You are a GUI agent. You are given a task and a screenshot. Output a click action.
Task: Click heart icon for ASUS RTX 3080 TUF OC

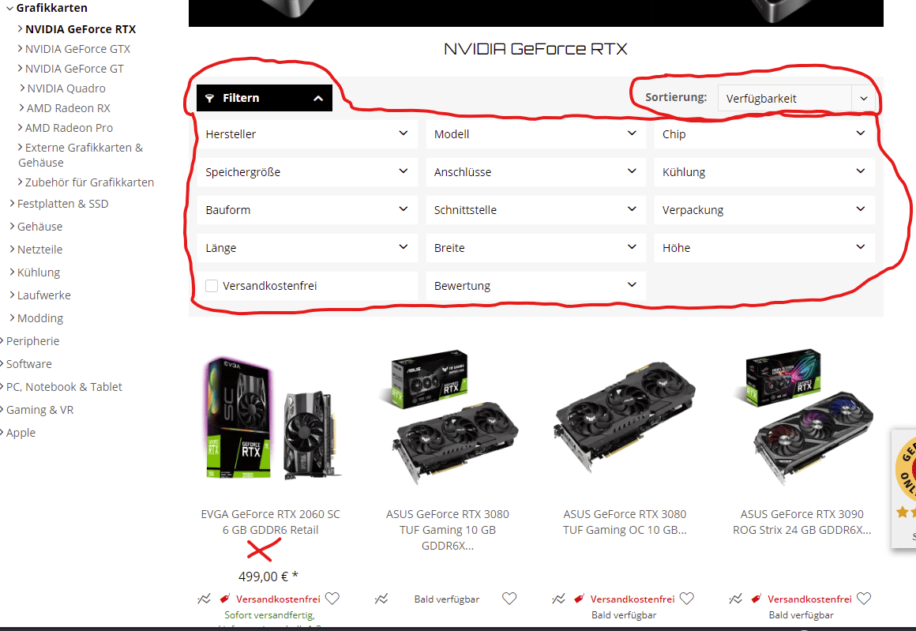pos(687,599)
